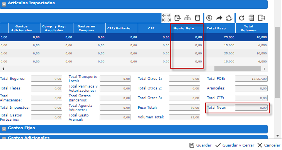The width and height of the screenshot is (282, 150).
Task: Click the Guardar save button
Action: pos(200,145)
